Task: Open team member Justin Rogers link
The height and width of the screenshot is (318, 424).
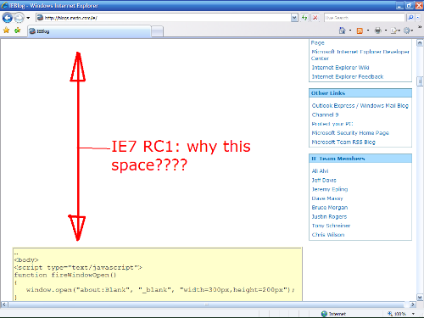Action: (329, 216)
